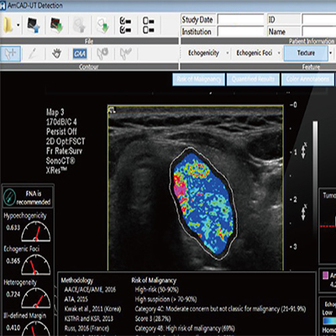Click the import image from monitor icon
Image resolution: width=336 pixels, height=336 pixels.
(34, 25)
